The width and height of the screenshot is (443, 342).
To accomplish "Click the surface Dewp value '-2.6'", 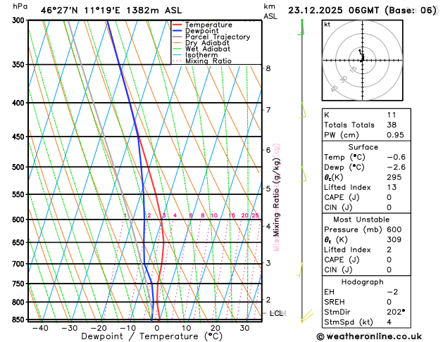I will (396, 167).
